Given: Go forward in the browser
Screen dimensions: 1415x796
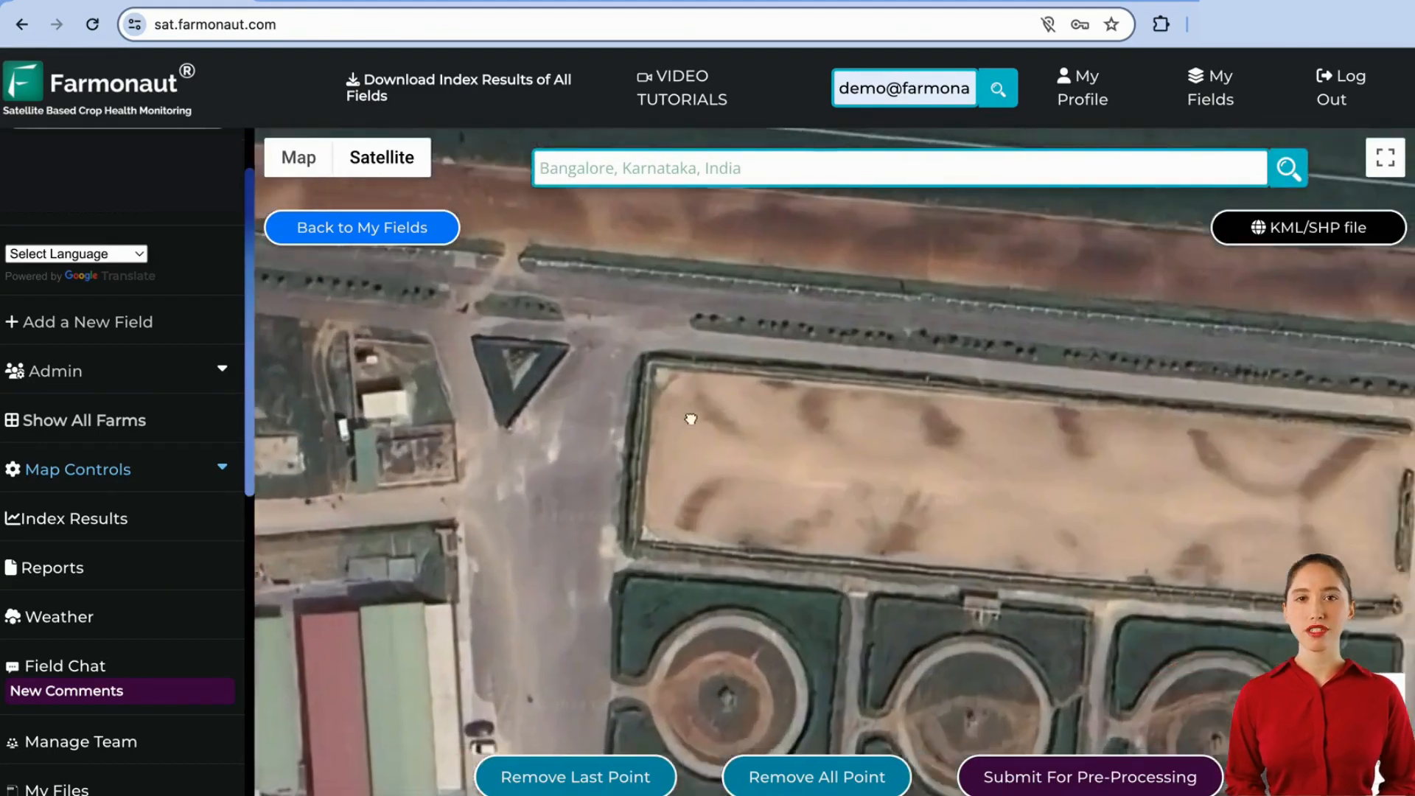Looking at the screenshot, I should coord(57,24).
